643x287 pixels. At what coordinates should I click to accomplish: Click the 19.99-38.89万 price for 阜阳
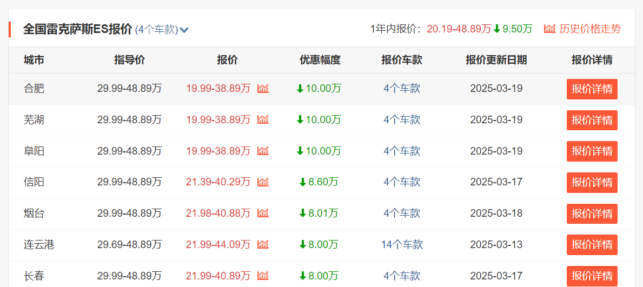coord(218,151)
